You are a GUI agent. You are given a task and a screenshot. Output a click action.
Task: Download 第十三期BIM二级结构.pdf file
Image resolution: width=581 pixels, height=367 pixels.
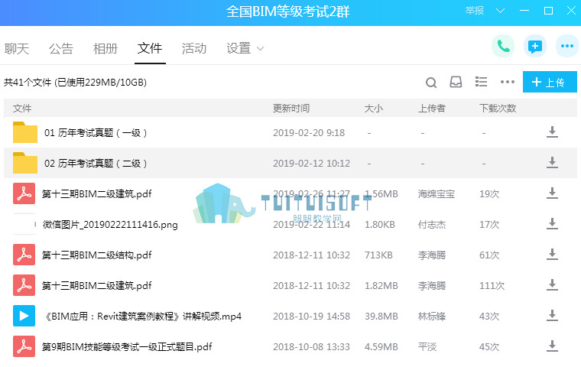[x=552, y=255]
